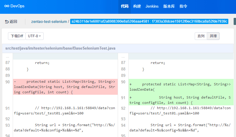Open the UTF-8 encoding dropdown
The image size is (236, 137).
coord(35,36)
